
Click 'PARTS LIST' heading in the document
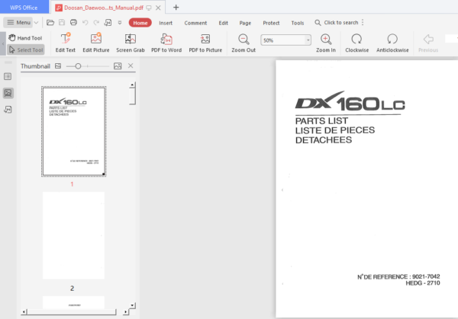(321, 121)
